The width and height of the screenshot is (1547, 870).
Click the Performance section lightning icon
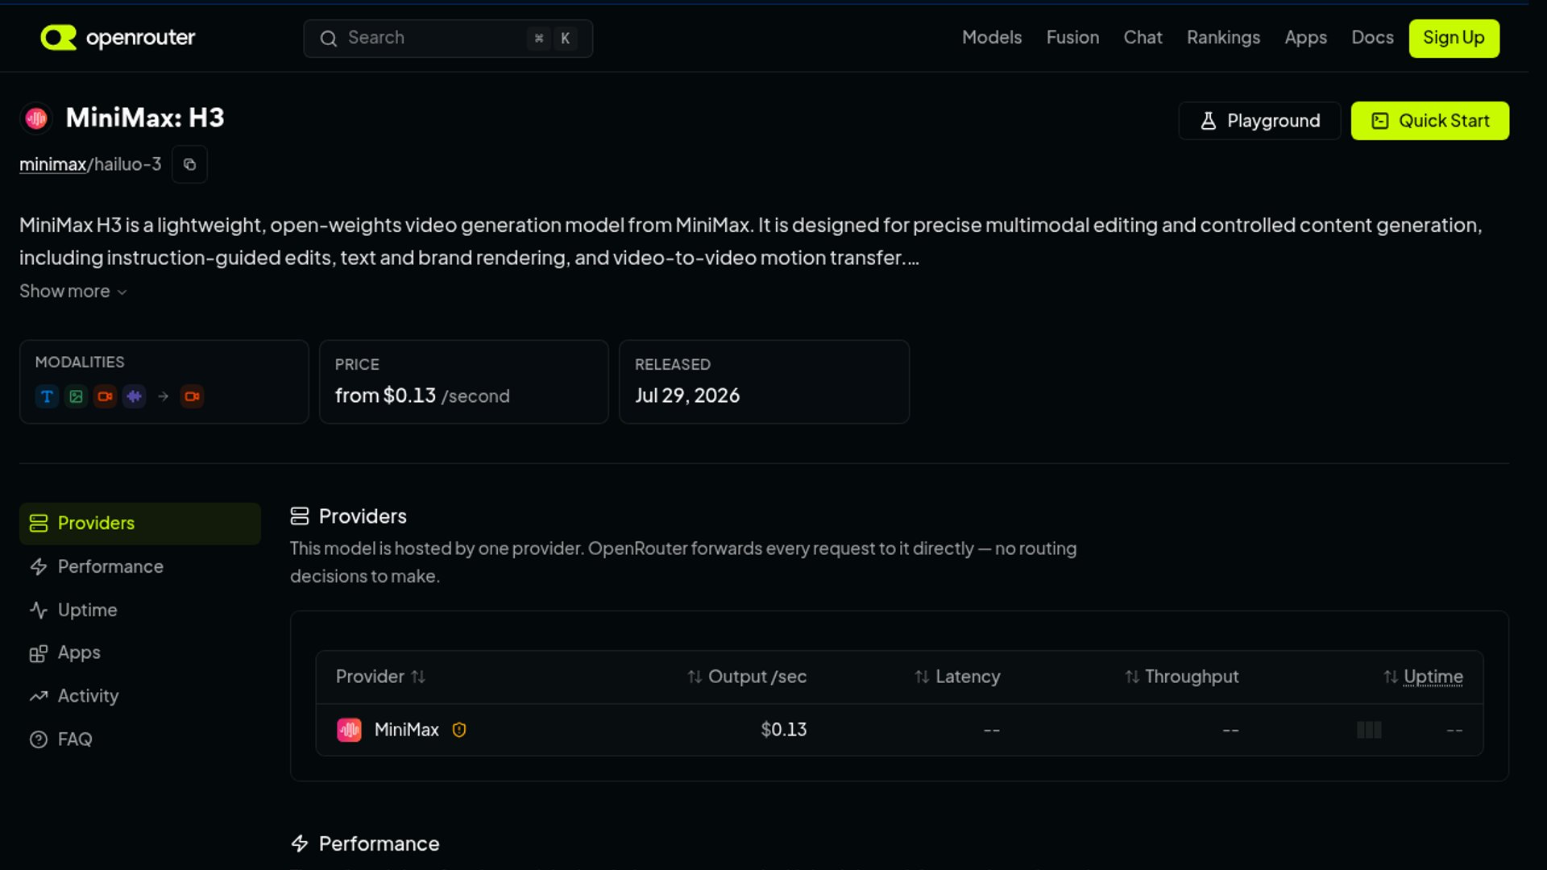(x=300, y=843)
